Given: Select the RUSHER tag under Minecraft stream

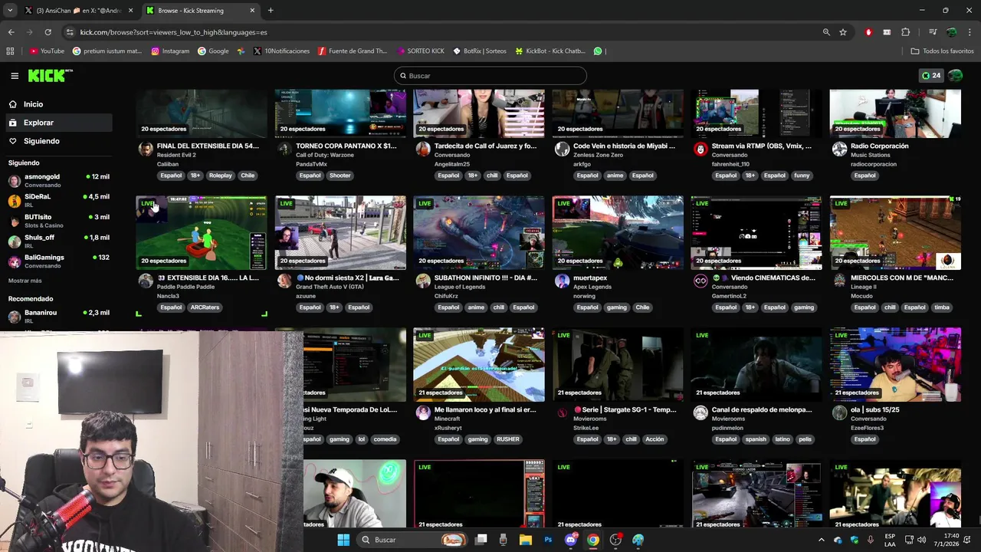Looking at the screenshot, I should pos(508,439).
